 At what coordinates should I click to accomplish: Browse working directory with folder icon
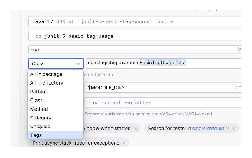[238, 88]
